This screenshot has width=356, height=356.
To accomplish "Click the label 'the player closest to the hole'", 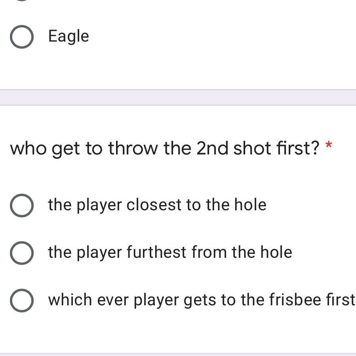I will pyautogui.click(x=157, y=205).
